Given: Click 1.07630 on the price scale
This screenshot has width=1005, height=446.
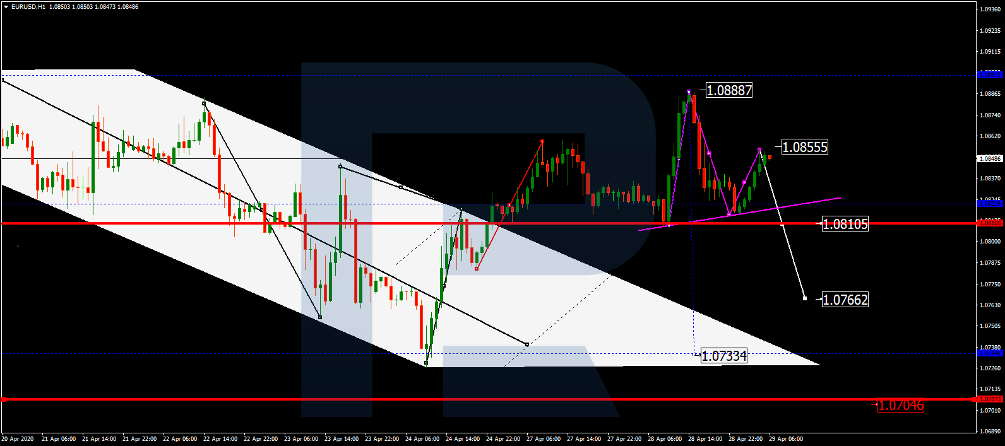Looking at the screenshot, I should coord(990,305).
